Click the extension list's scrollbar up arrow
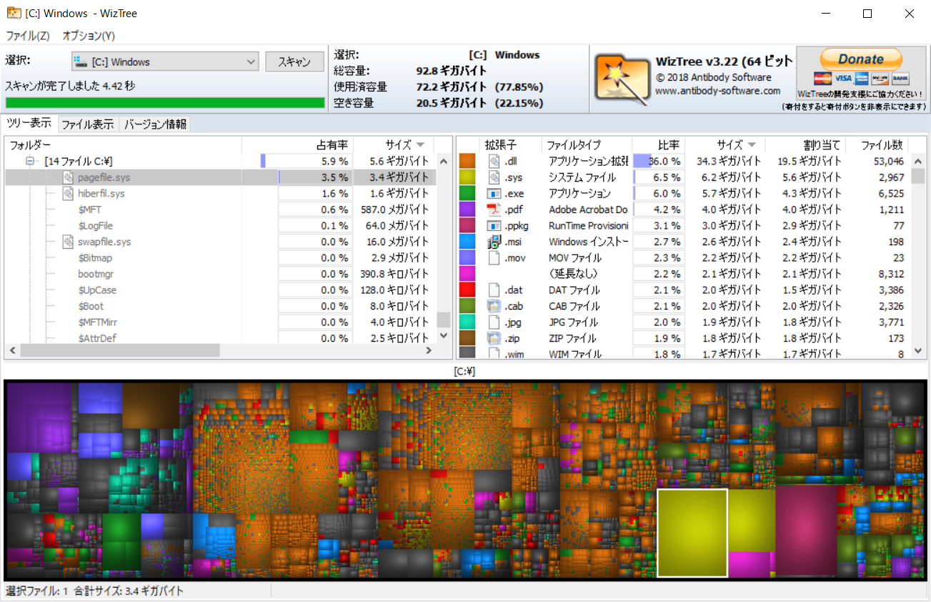 917,161
